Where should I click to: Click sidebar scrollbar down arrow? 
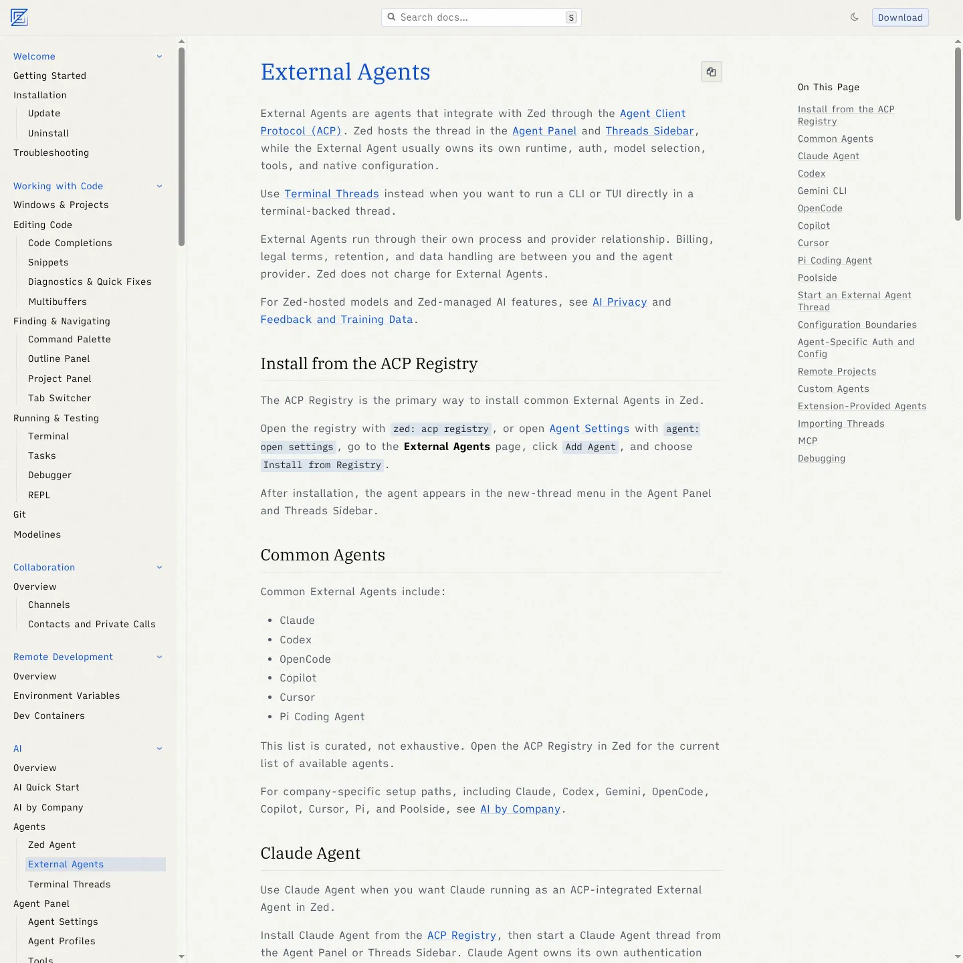click(x=181, y=957)
